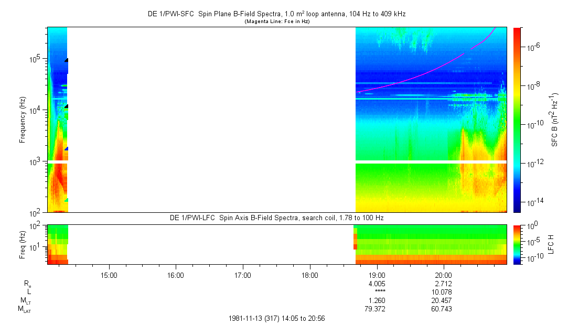Screen dimensions: 568x325
Task: Click the Freq (Hz) label of the lower panel
Action: (x=23, y=244)
